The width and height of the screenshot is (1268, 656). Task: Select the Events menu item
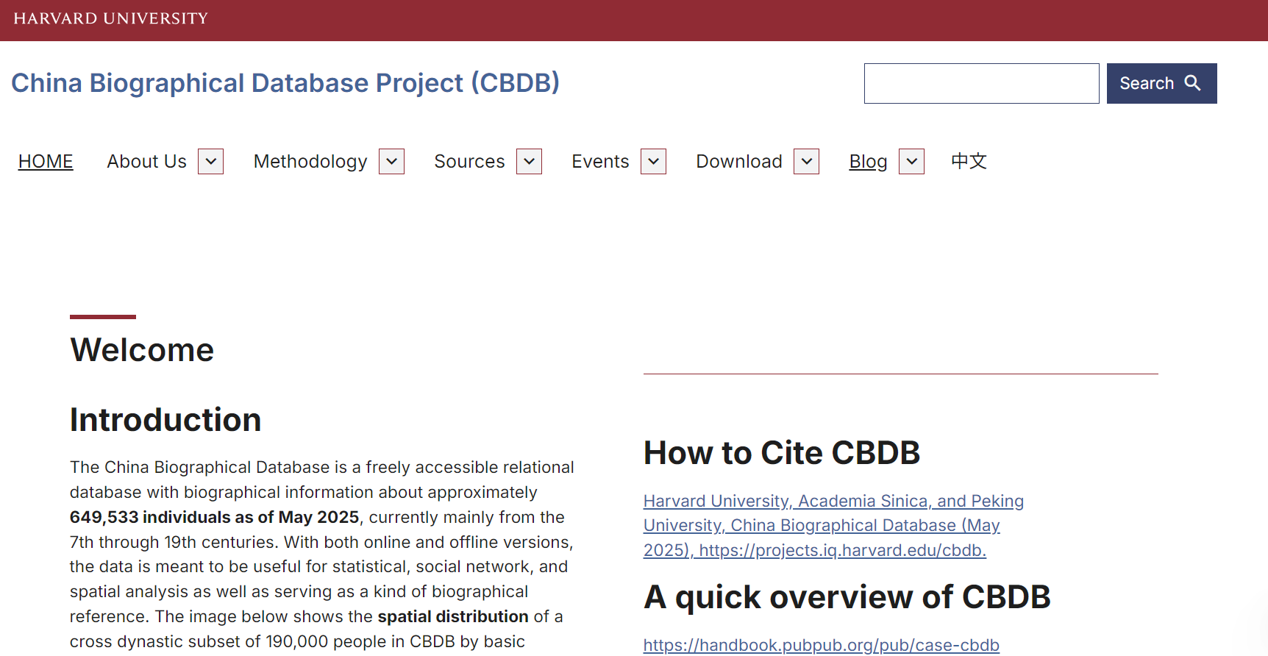pyautogui.click(x=600, y=162)
